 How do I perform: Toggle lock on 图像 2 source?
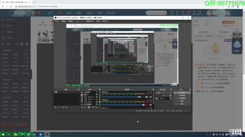(x=100, y=95)
